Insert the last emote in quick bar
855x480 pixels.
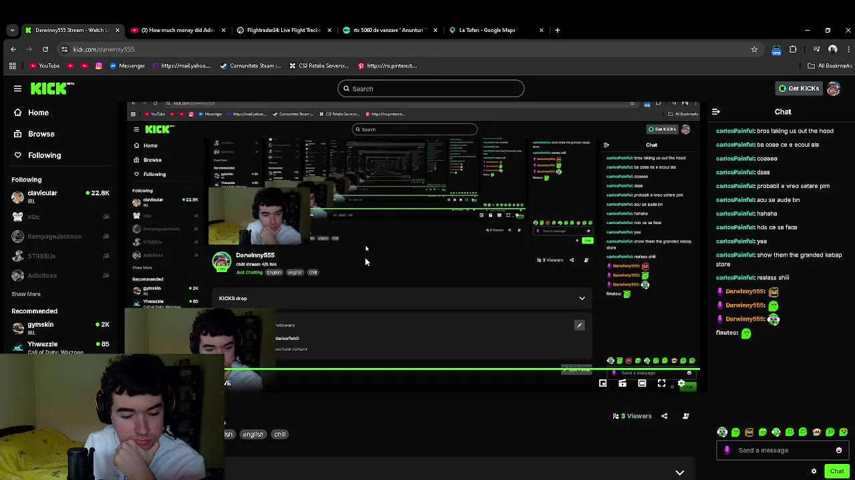click(843, 432)
